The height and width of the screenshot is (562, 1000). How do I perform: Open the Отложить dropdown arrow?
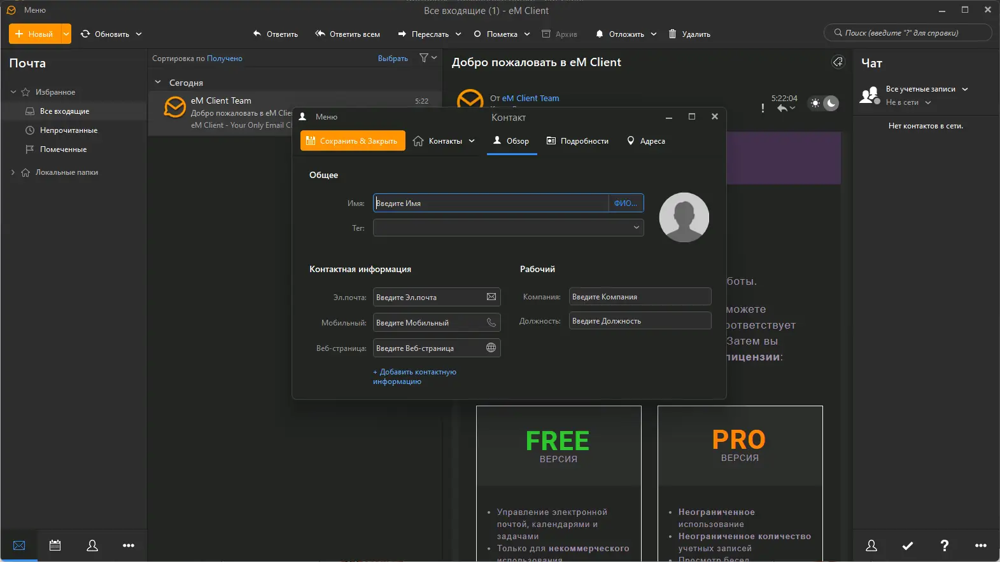(654, 34)
